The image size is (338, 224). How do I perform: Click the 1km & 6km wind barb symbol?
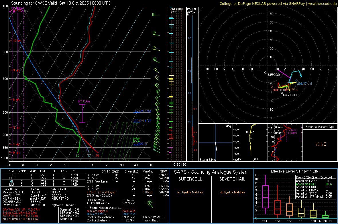click(x=150, y=203)
